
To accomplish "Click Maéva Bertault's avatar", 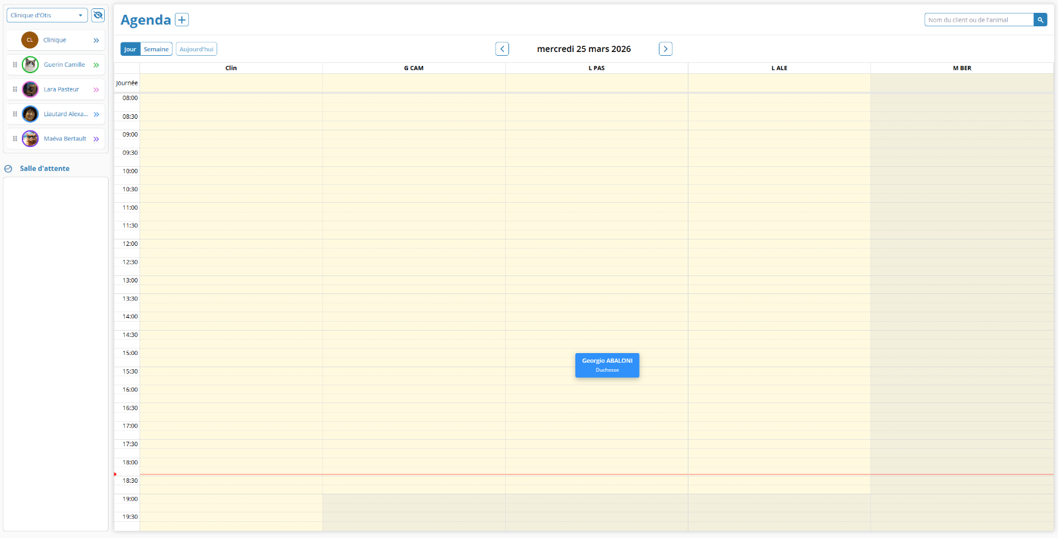I will point(30,139).
